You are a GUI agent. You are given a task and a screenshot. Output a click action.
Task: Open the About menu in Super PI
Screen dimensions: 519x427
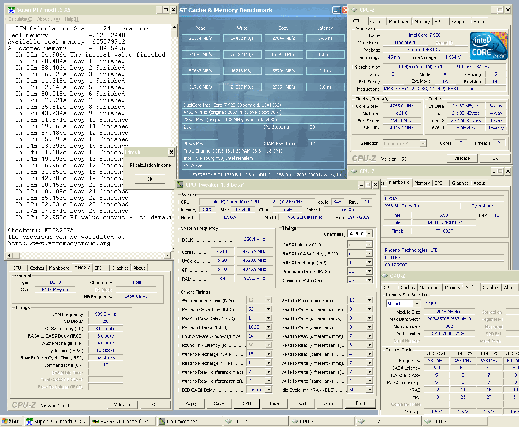(x=48, y=19)
